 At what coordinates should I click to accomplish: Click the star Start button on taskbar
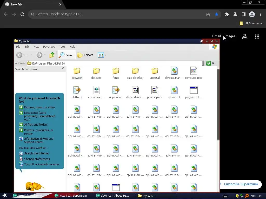[x=4, y=196]
